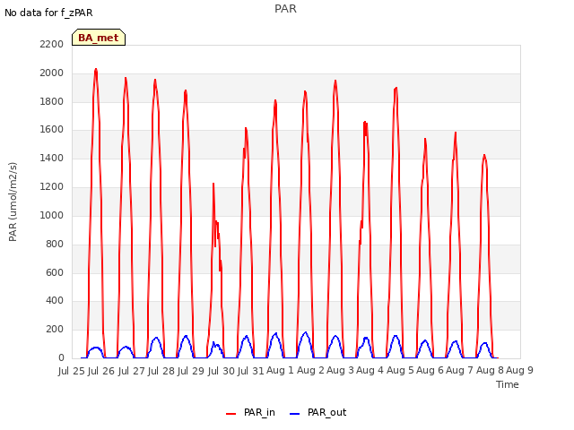
Task: Click the Aug 9 x-axis tick label
Action: [519, 370]
